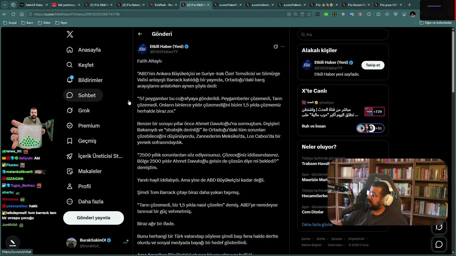Viewport: 456px width, 256px height.
Task: Click the @EtkiliHaberYY handle on the post
Action: pyautogui.click(x=164, y=52)
